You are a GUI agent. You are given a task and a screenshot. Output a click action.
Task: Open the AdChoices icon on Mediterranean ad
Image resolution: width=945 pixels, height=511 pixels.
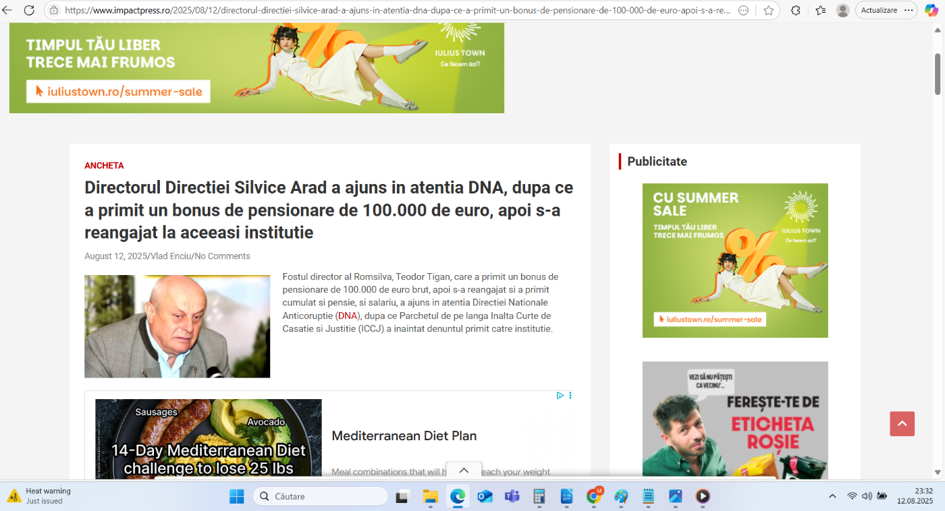[560, 396]
